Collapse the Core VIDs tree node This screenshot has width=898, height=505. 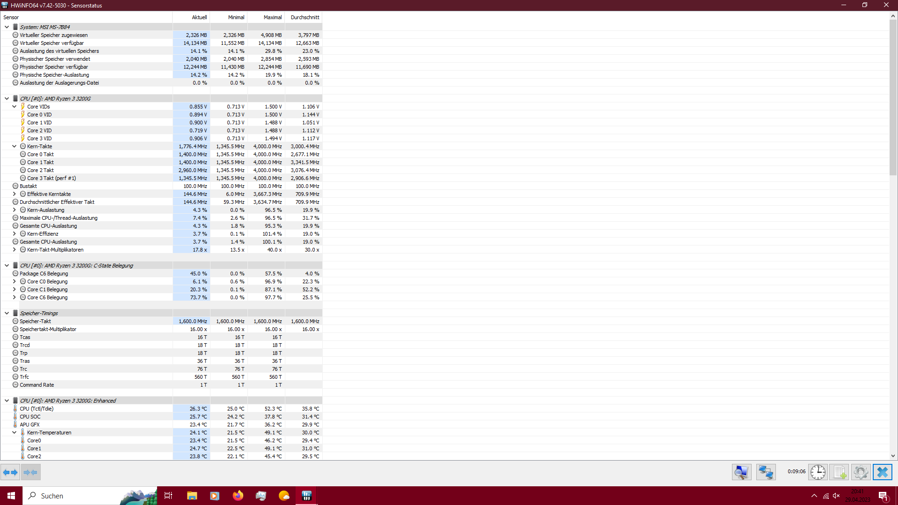point(14,107)
